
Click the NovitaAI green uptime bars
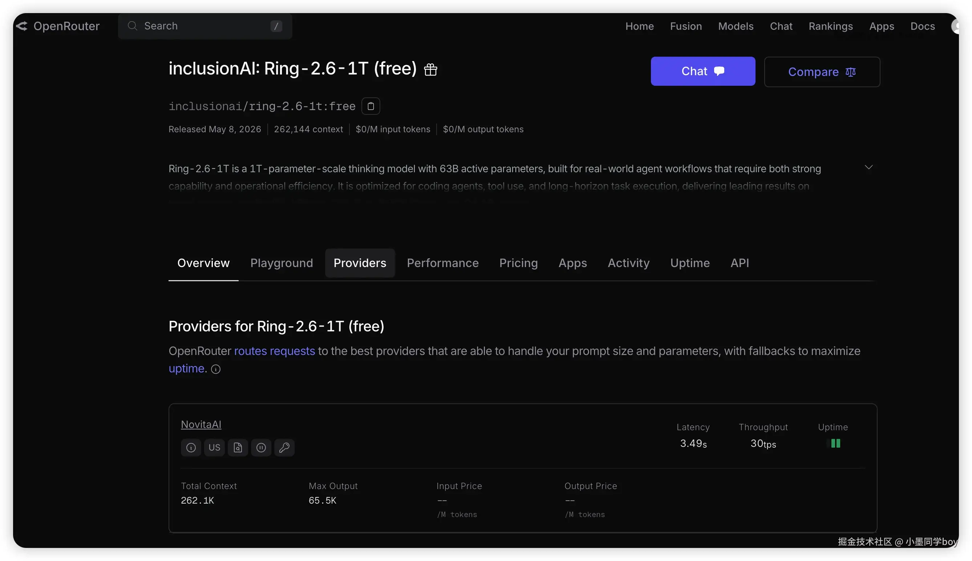(x=835, y=443)
